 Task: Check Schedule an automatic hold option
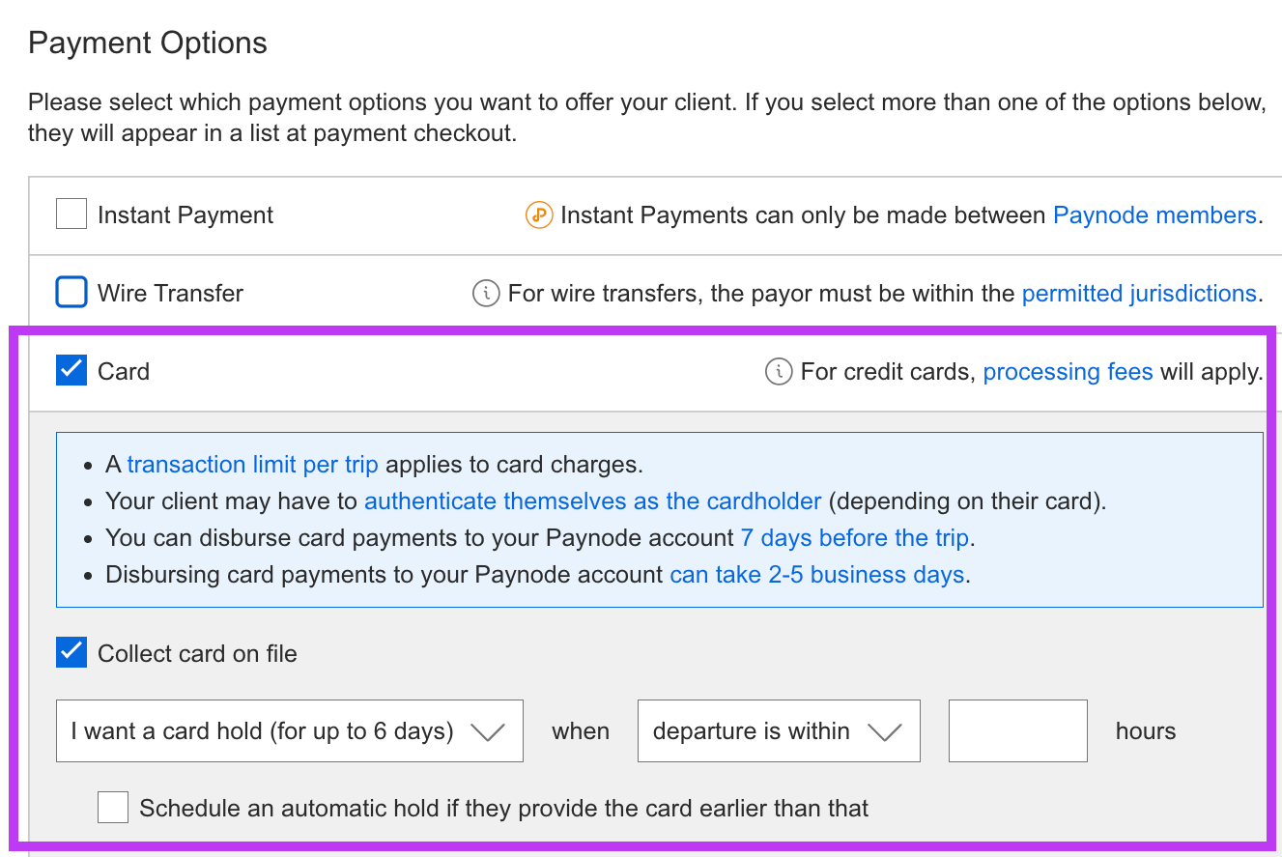113,808
